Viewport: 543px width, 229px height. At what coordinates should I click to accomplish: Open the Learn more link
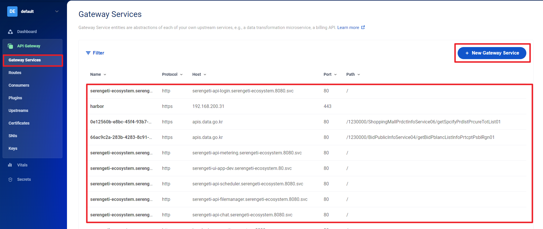[x=348, y=28]
